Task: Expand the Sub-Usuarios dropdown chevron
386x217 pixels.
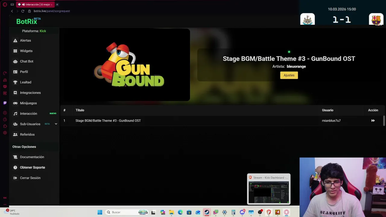Action: (56, 124)
